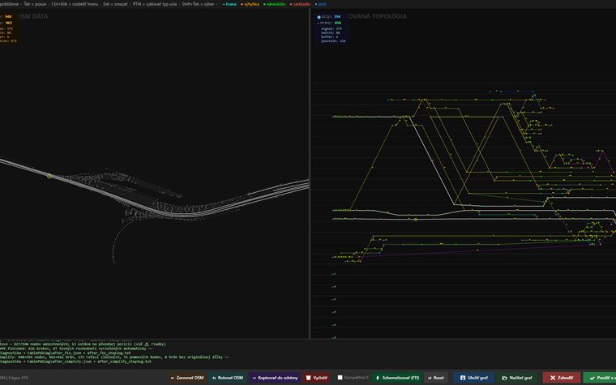Click the splitter between OSM and topology panels
The width and height of the screenshot is (616, 385).
click(310, 173)
